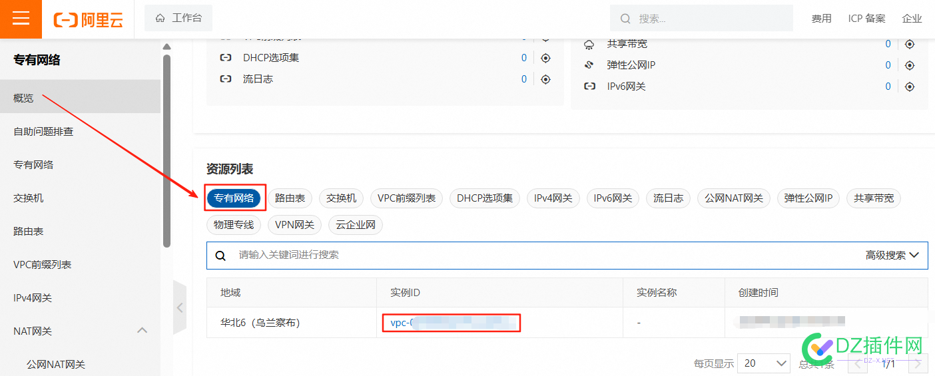The height and width of the screenshot is (376, 935).
Task: Click the 实例名称 column header
Action: click(x=657, y=293)
